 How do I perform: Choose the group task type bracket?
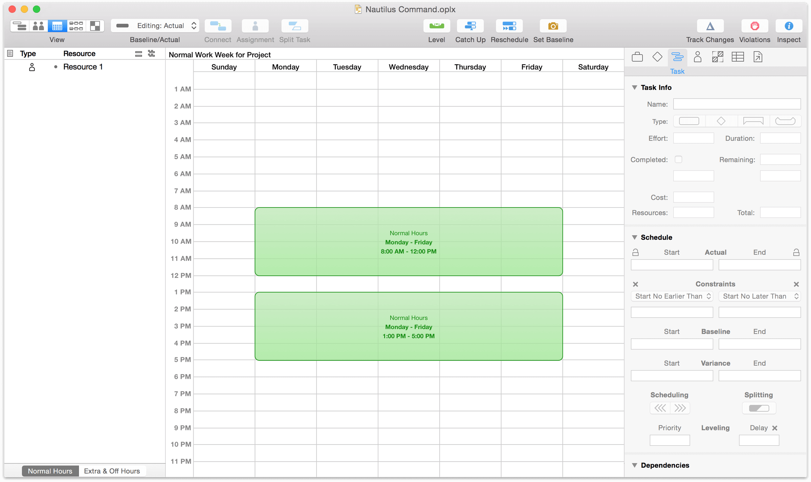point(753,121)
